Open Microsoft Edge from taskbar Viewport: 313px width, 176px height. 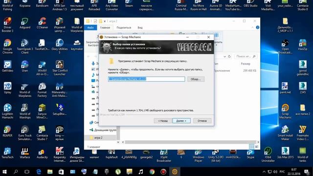[39, 172]
